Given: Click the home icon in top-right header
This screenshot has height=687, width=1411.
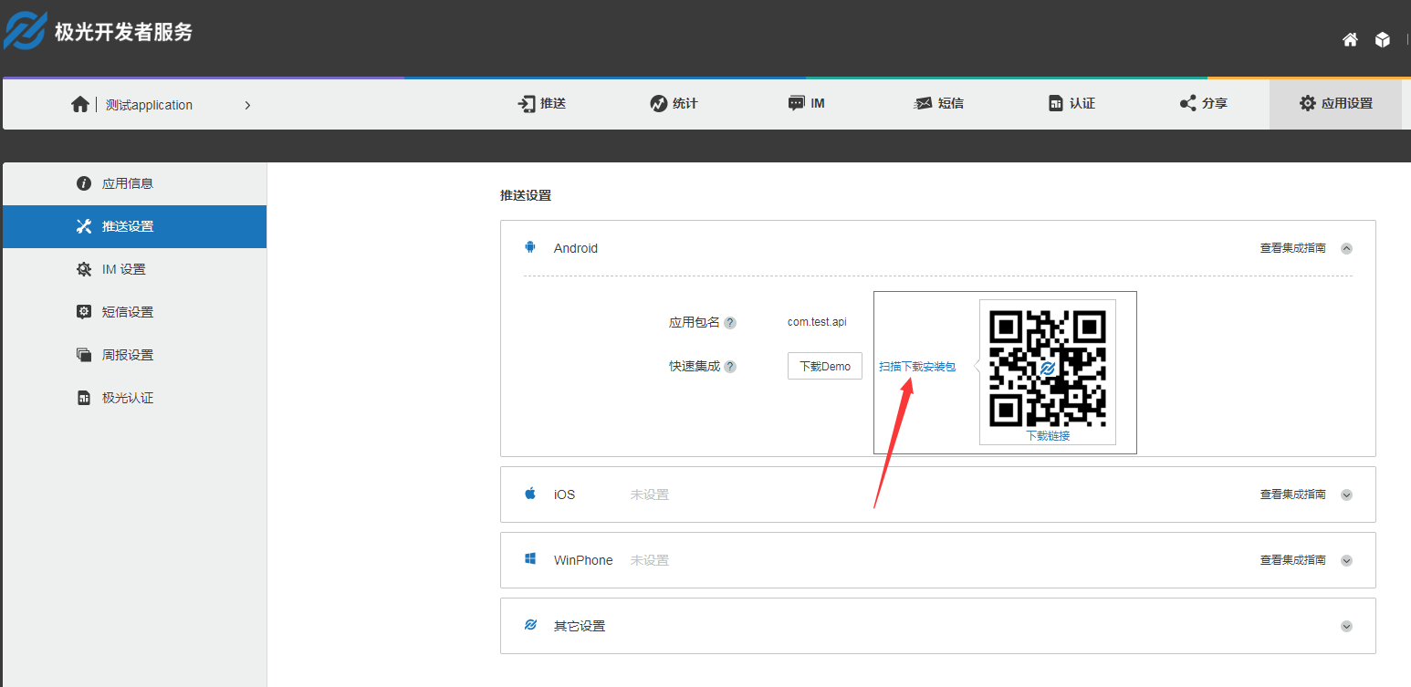Looking at the screenshot, I should tap(1350, 39).
